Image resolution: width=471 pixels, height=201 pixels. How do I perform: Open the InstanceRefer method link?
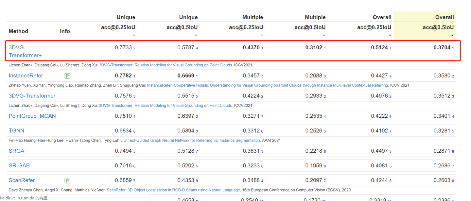(x=26, y=75)
